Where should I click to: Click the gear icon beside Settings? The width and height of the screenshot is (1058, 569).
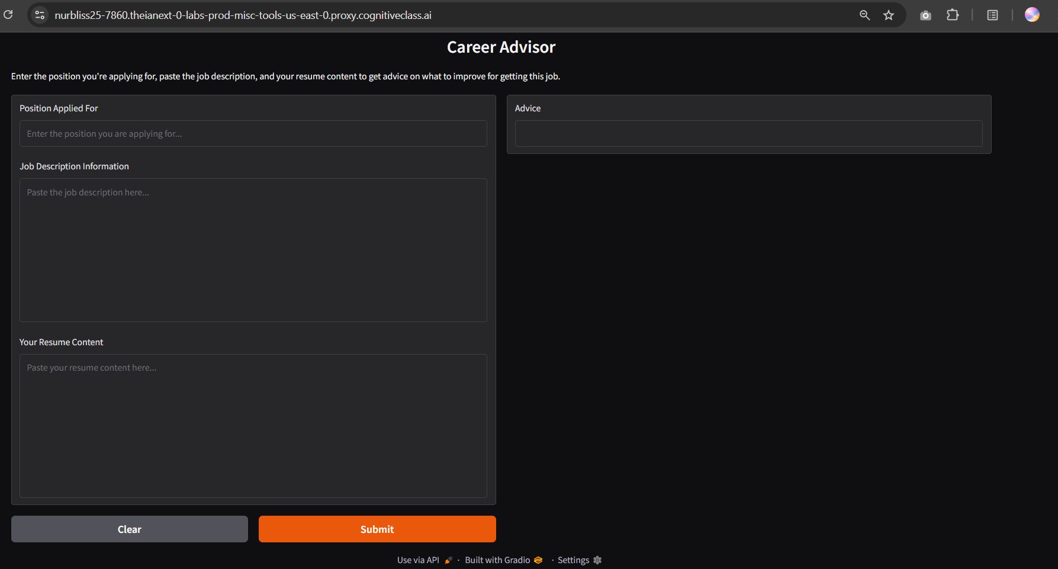[597, 560]
